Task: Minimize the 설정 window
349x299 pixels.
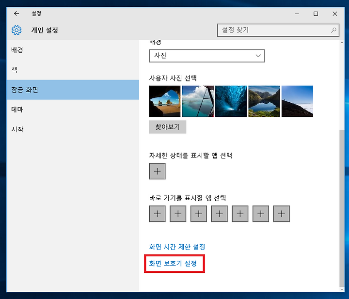Action: pos(297,14)
